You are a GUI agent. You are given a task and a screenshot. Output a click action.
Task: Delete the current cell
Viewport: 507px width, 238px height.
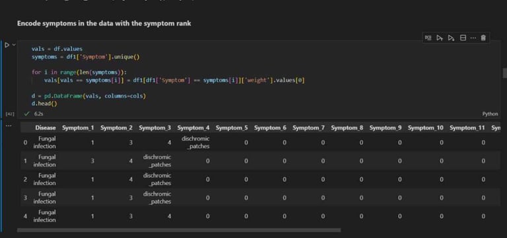pyautogui.click(x=483, y=38)
